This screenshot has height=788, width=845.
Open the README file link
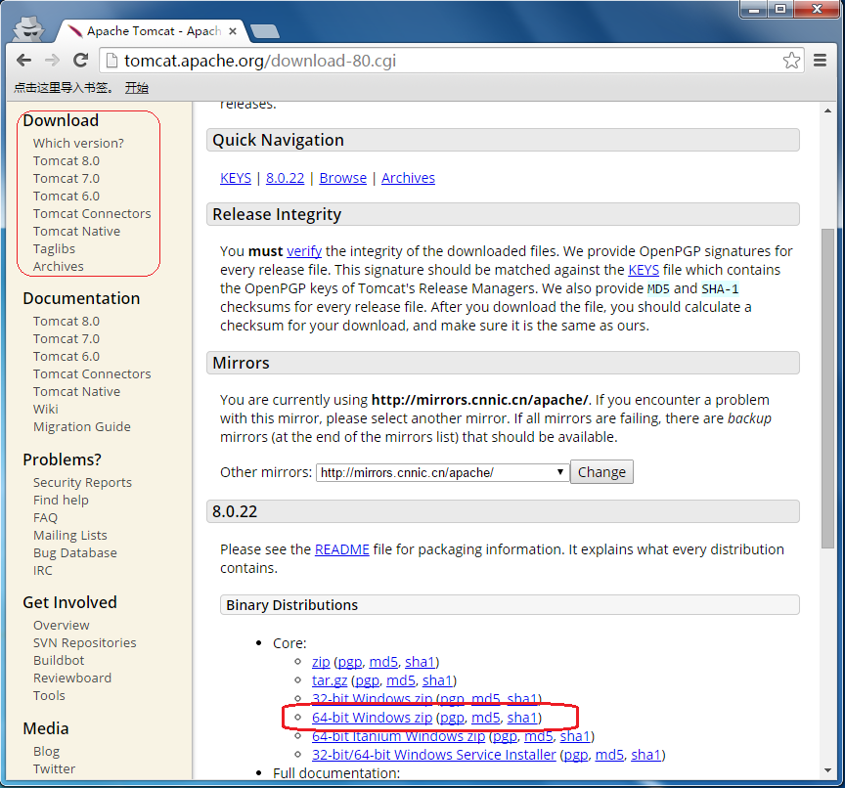[342, 549]
